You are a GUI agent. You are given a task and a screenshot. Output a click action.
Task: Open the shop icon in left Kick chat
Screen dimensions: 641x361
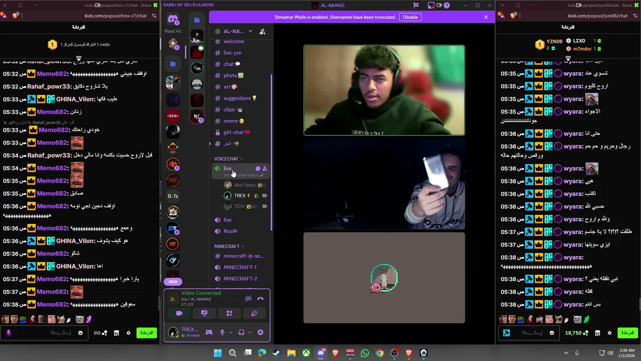point(116,333)
